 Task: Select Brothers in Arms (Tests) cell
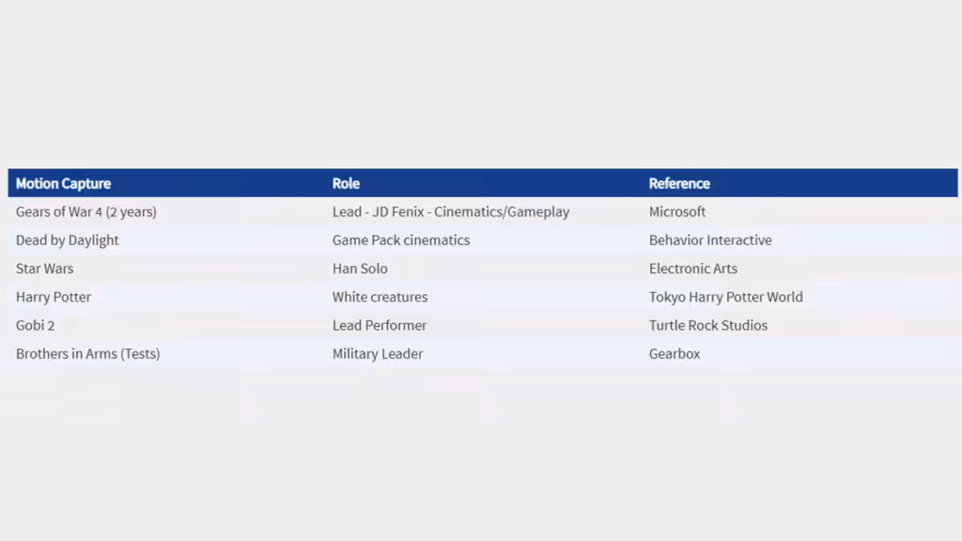click(88, 354)
